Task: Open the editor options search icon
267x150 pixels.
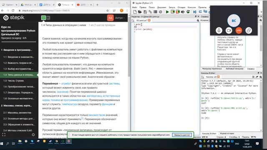Action: [x=198, y=20]
